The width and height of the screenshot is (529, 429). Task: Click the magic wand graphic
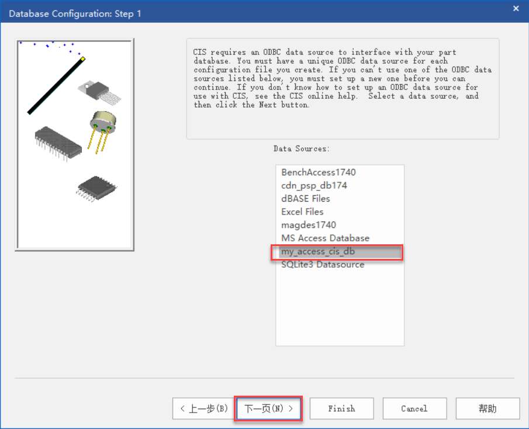tap(56, 85)
